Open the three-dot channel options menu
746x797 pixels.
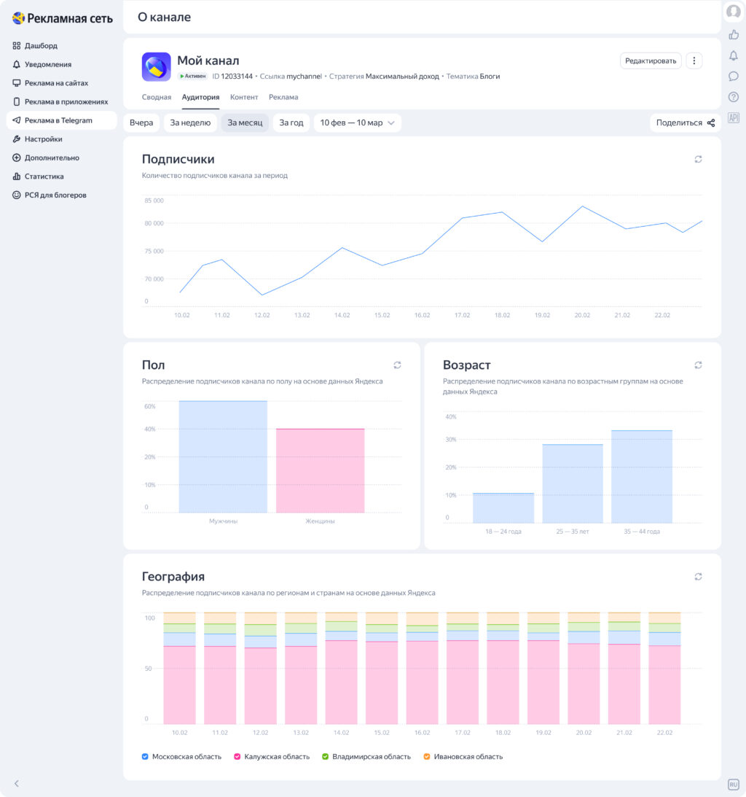[x=694, y=61]
